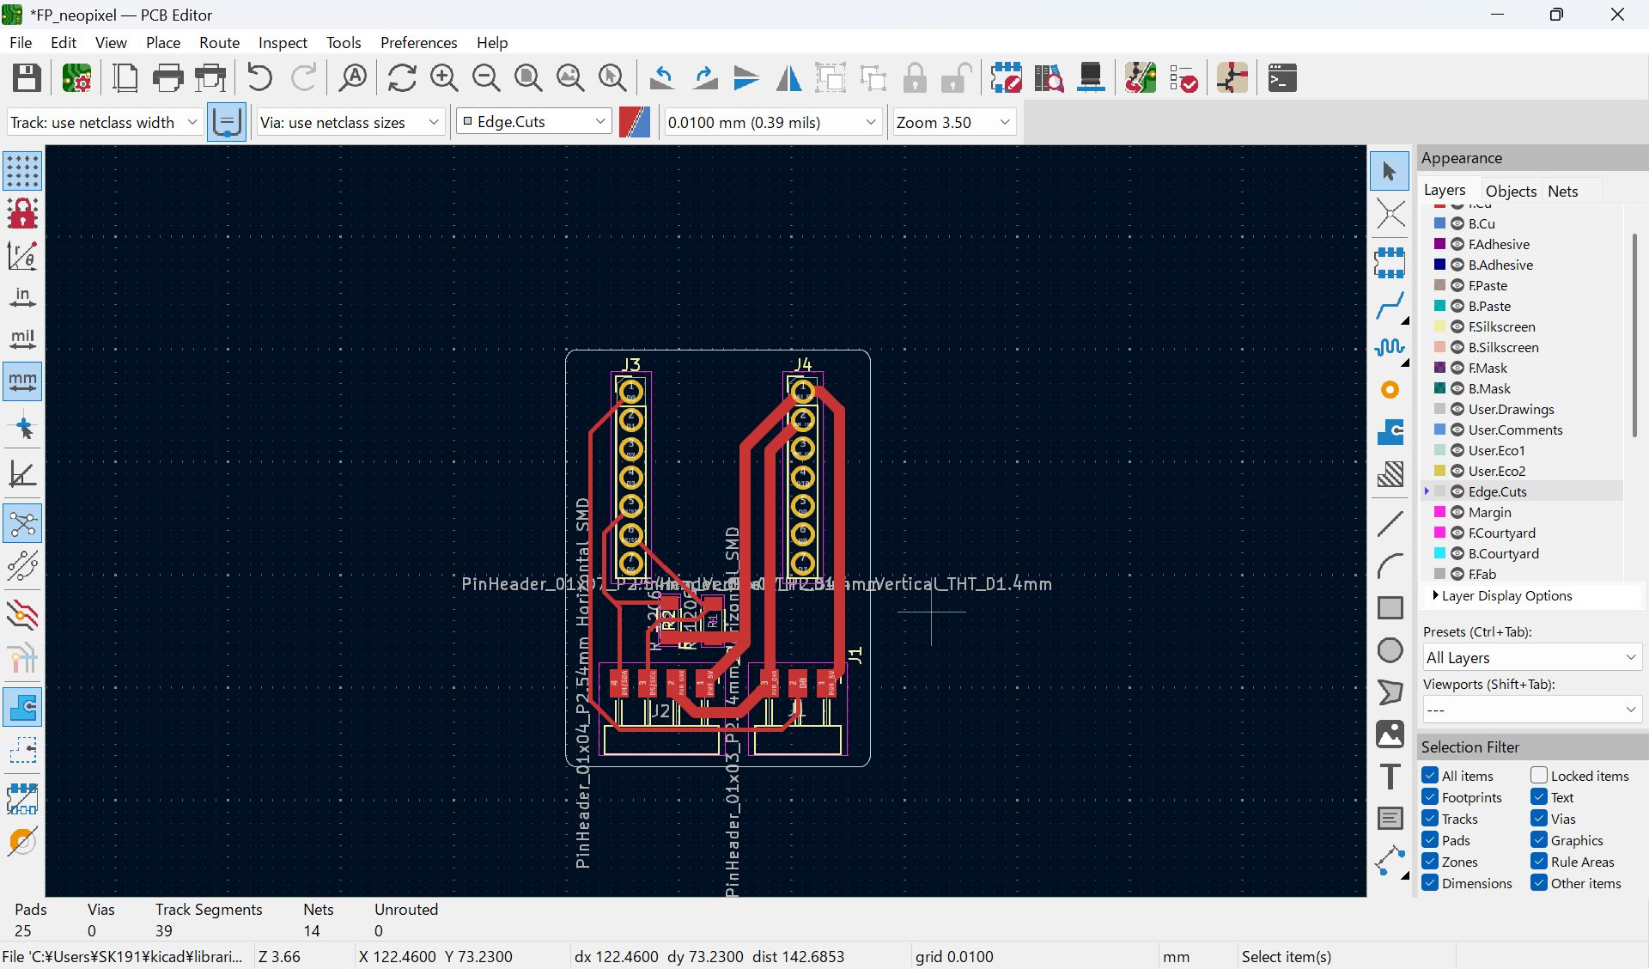
Task: Open the scripting console
Action: [x=1282, y=78]
